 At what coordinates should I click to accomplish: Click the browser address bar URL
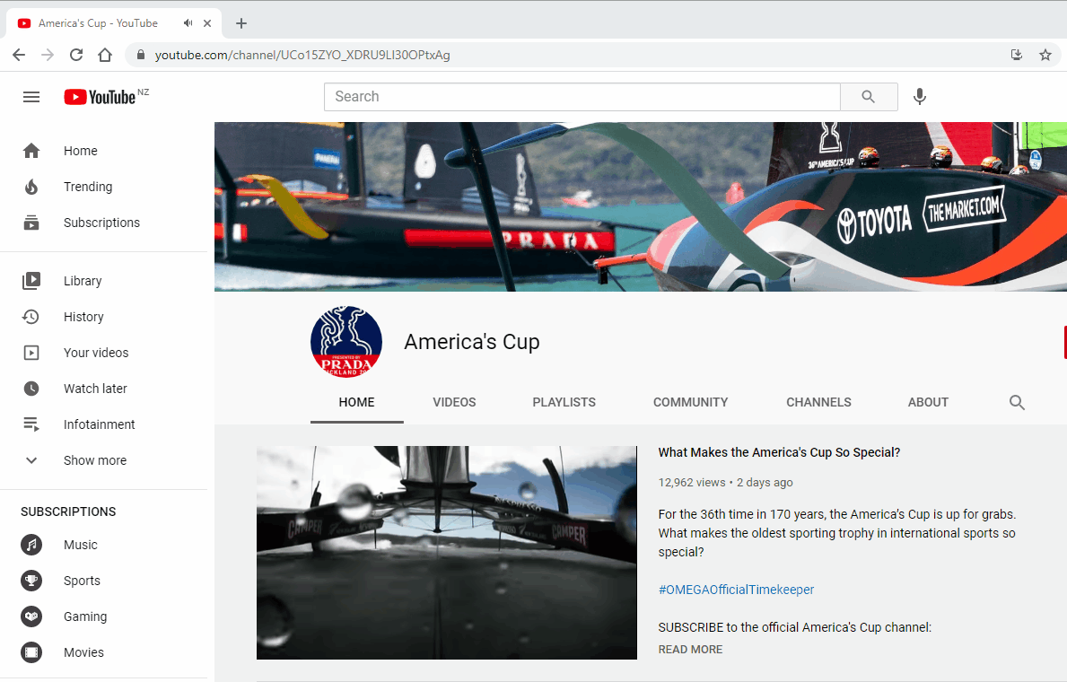302,55
